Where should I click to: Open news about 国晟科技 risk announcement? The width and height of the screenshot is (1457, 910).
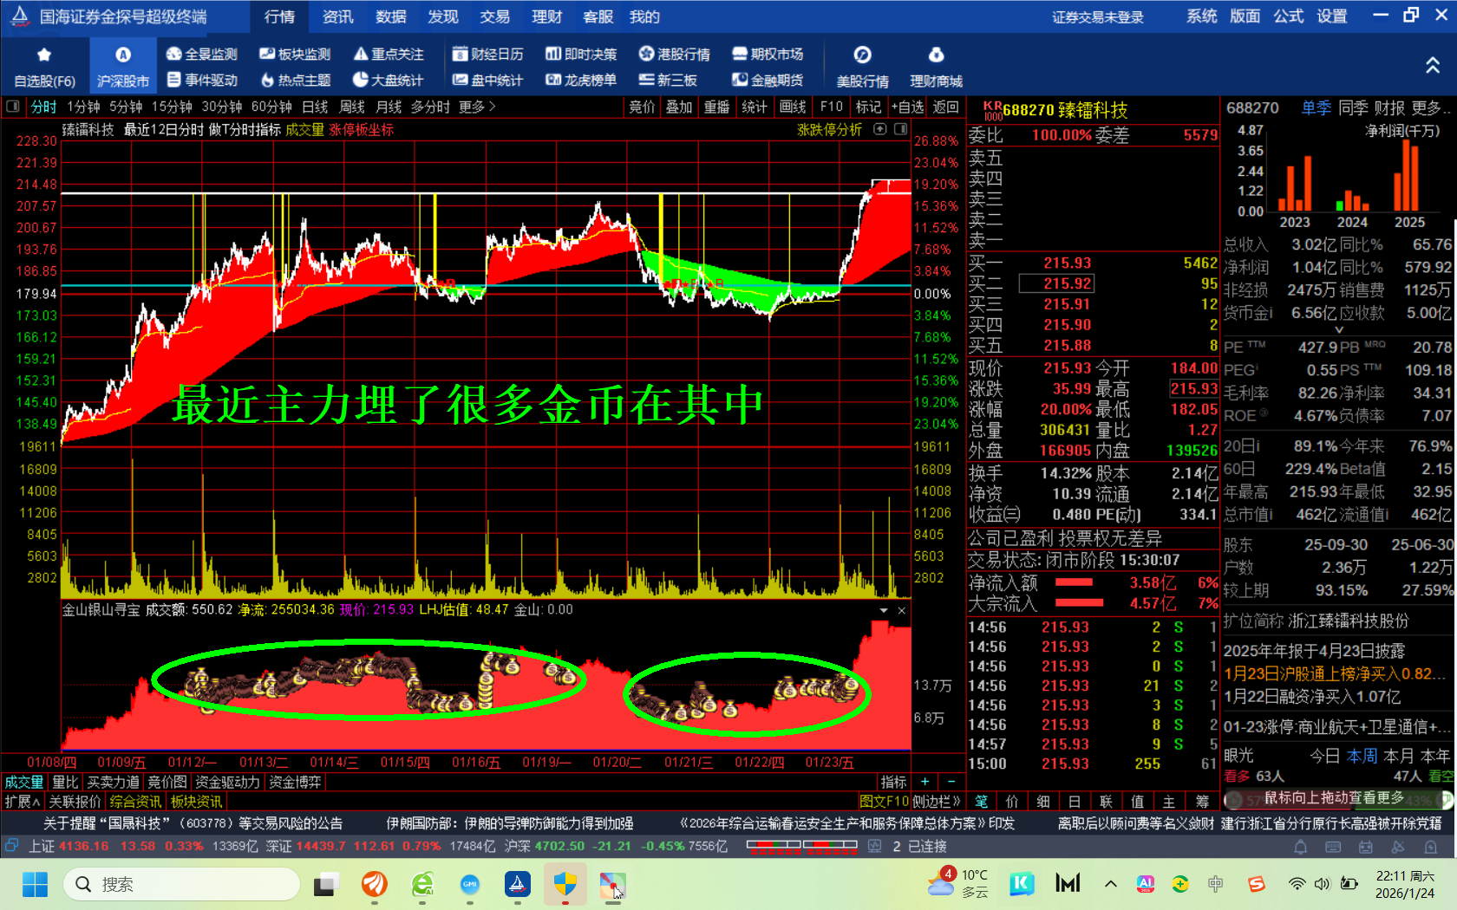pos(193,823)
